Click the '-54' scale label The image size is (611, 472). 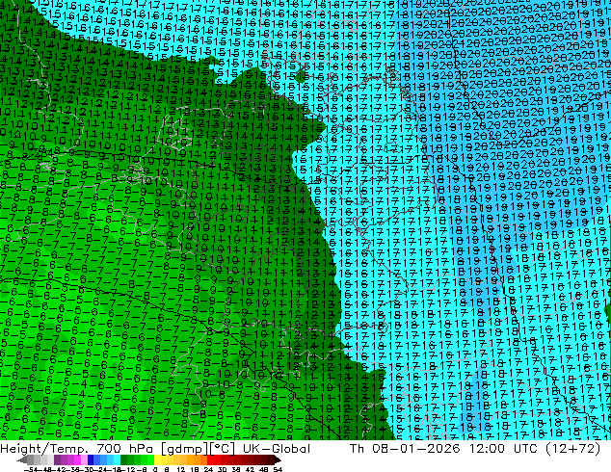pyautogui.click(x=33, y=469)
